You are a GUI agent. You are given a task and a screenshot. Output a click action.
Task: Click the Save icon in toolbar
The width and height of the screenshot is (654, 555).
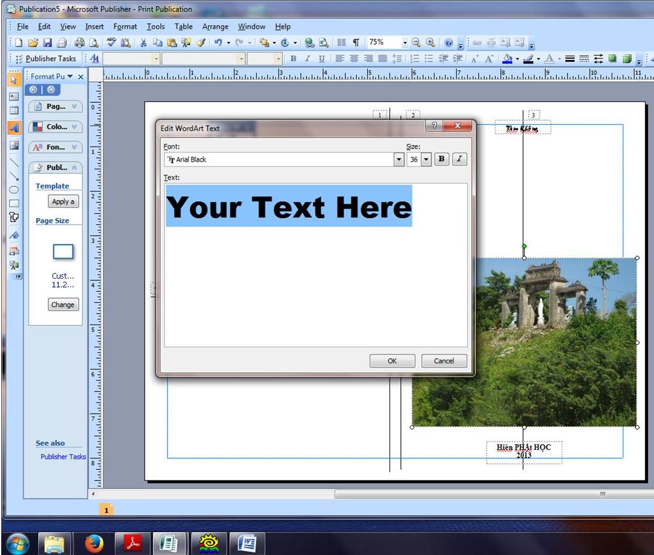pyautogui.click(x=46, y=43)
